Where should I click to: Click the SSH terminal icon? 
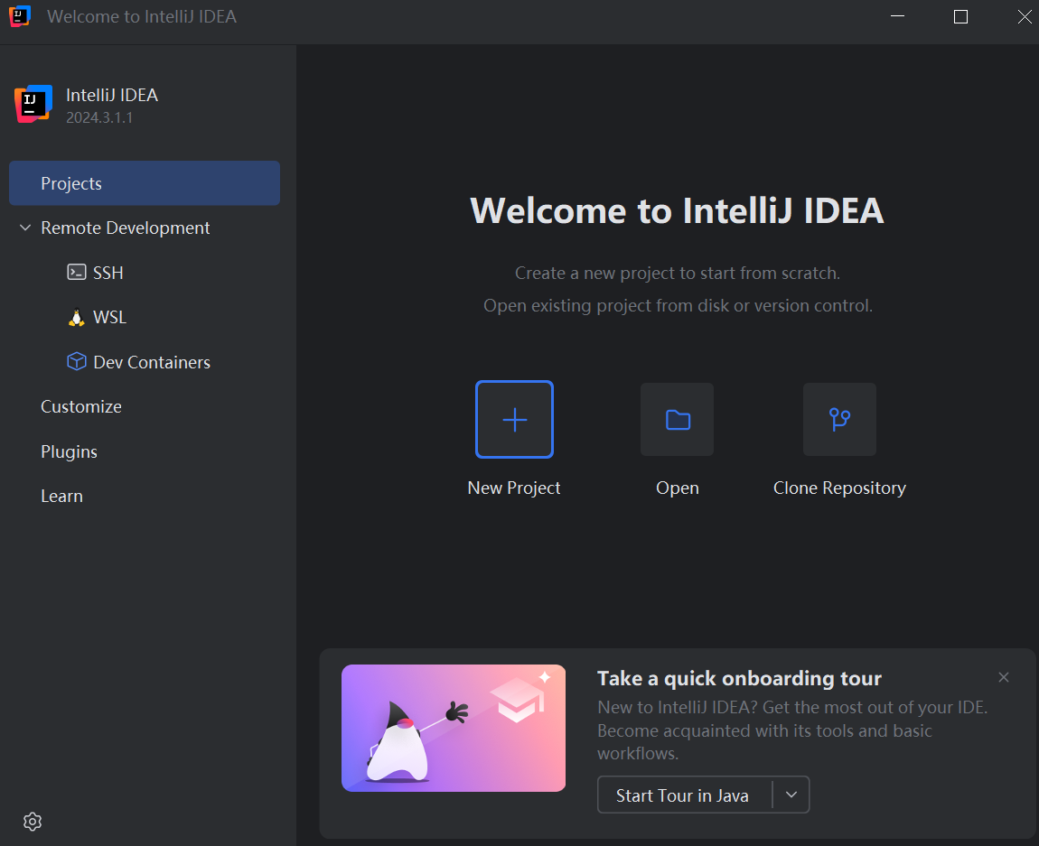76,272
